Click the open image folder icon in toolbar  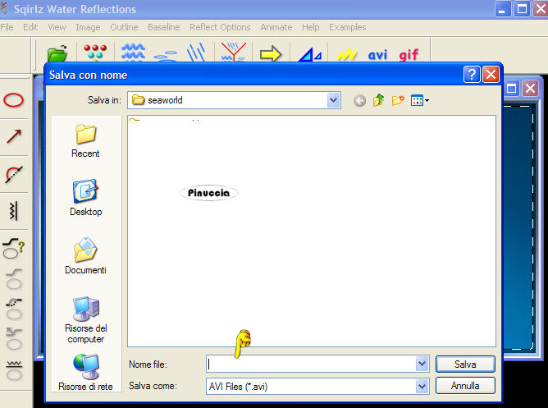tap(57, 53)
